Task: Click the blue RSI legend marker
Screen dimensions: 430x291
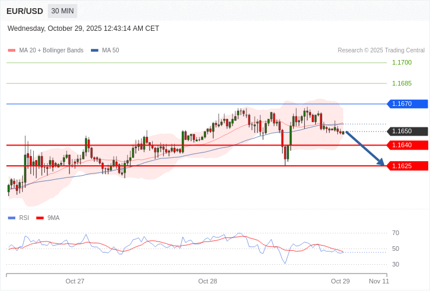Action: coord(12,218)
